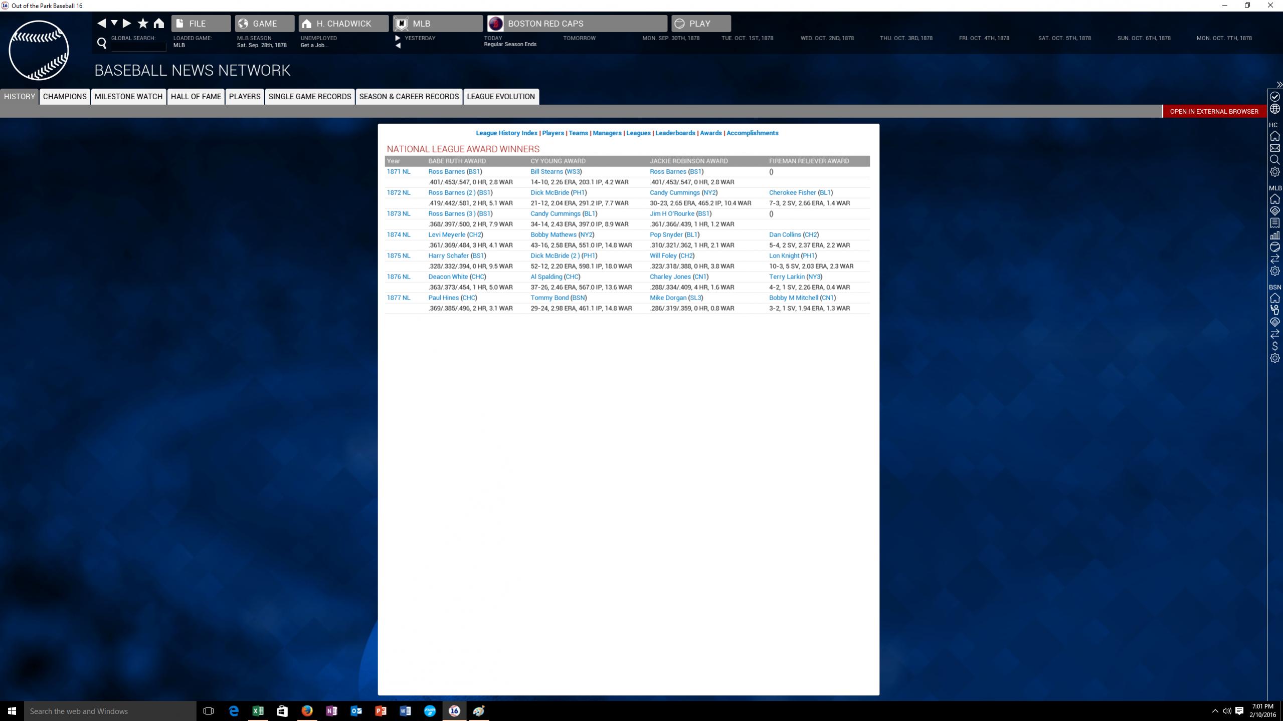
Task: Open navigation history dropdown arrow
Action: (x=114, y=23)
